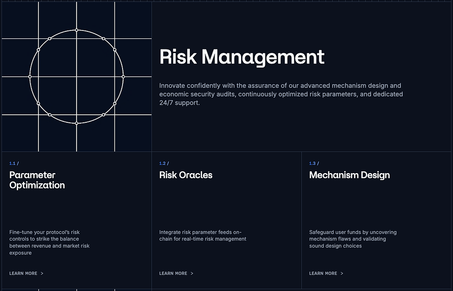The height and width of the screenshot is (291, 453).
Task: Click the 'Integrate risk parameter feeds' description text
Action: 203,235
